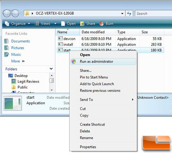Click the Pictures icon in Favorite Links
Image resolution: width=172 pixels, height=153 pixels.
tap(6, 48)
